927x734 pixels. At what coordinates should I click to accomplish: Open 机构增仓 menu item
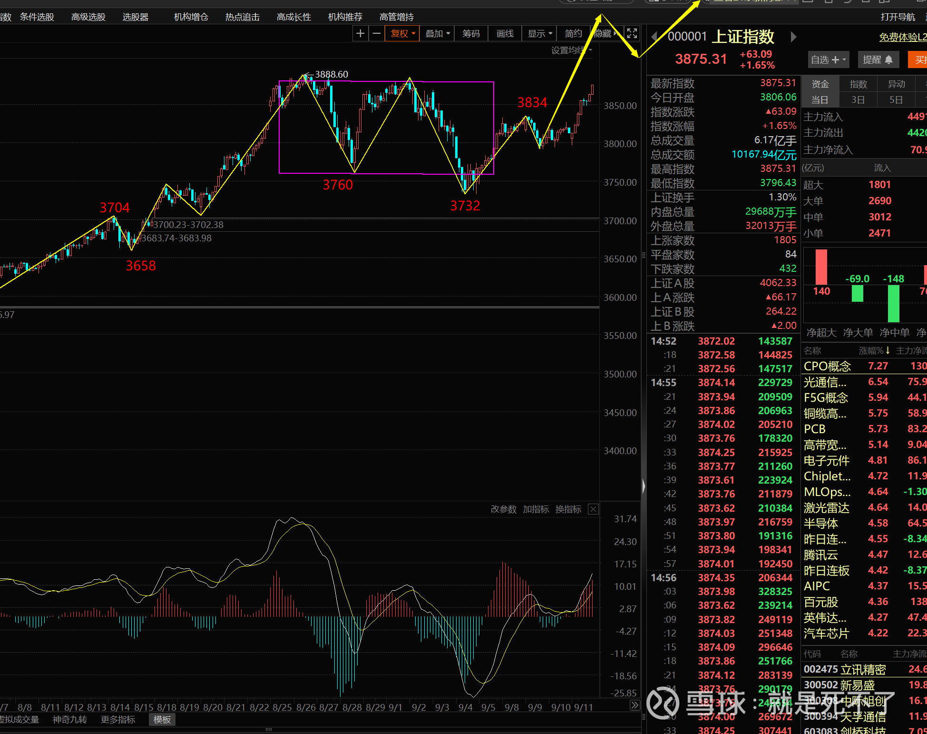click(191, 17)
